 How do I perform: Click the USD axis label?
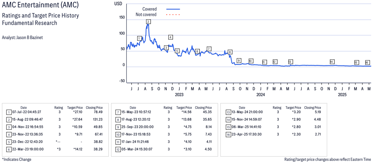[x=118, y=3]
